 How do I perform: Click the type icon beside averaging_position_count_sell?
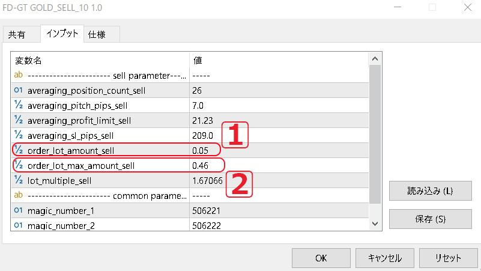(18, 91)
